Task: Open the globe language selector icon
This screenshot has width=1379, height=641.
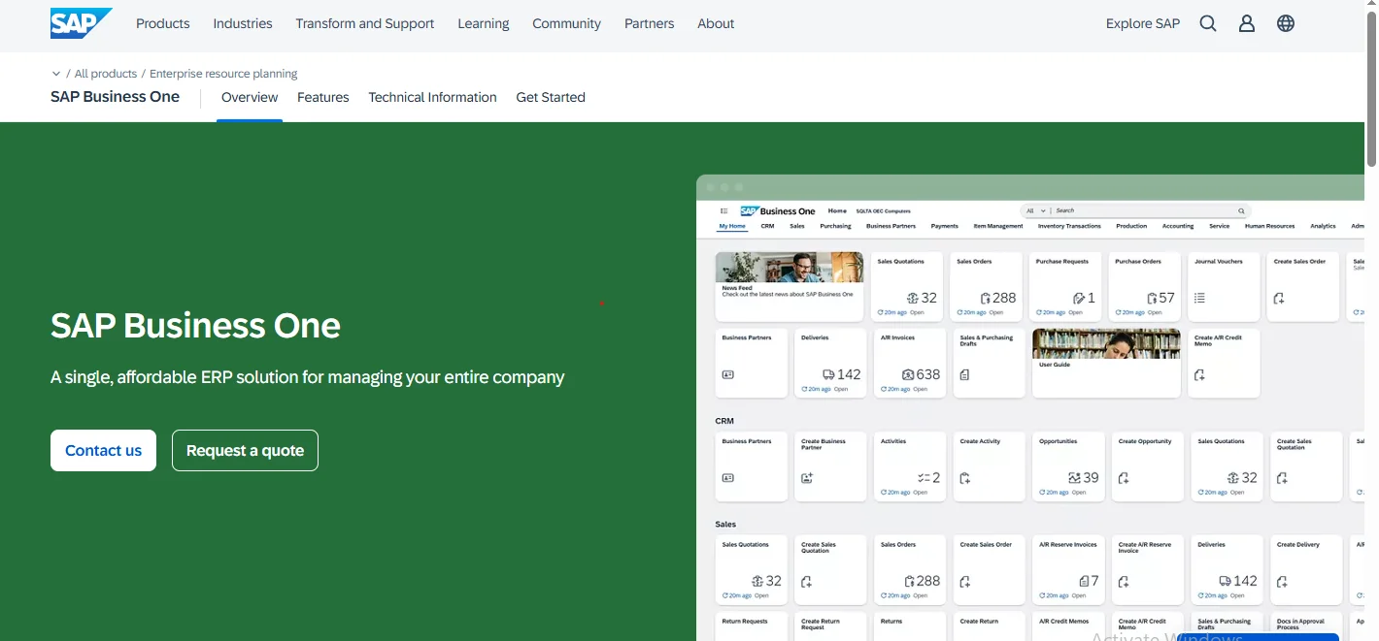Action: point(1286,23)
